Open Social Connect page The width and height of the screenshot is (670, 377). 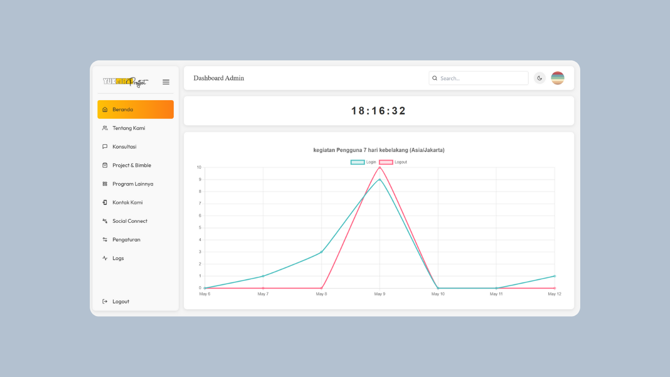point(135,221)
